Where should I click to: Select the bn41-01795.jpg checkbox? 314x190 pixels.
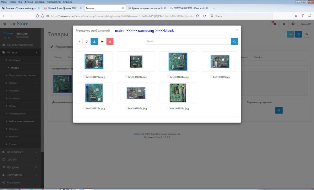(x=211, y=77)
